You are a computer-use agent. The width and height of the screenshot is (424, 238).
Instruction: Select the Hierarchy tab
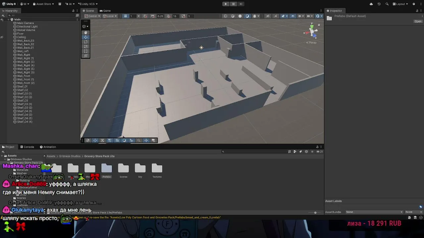(10, 11)
